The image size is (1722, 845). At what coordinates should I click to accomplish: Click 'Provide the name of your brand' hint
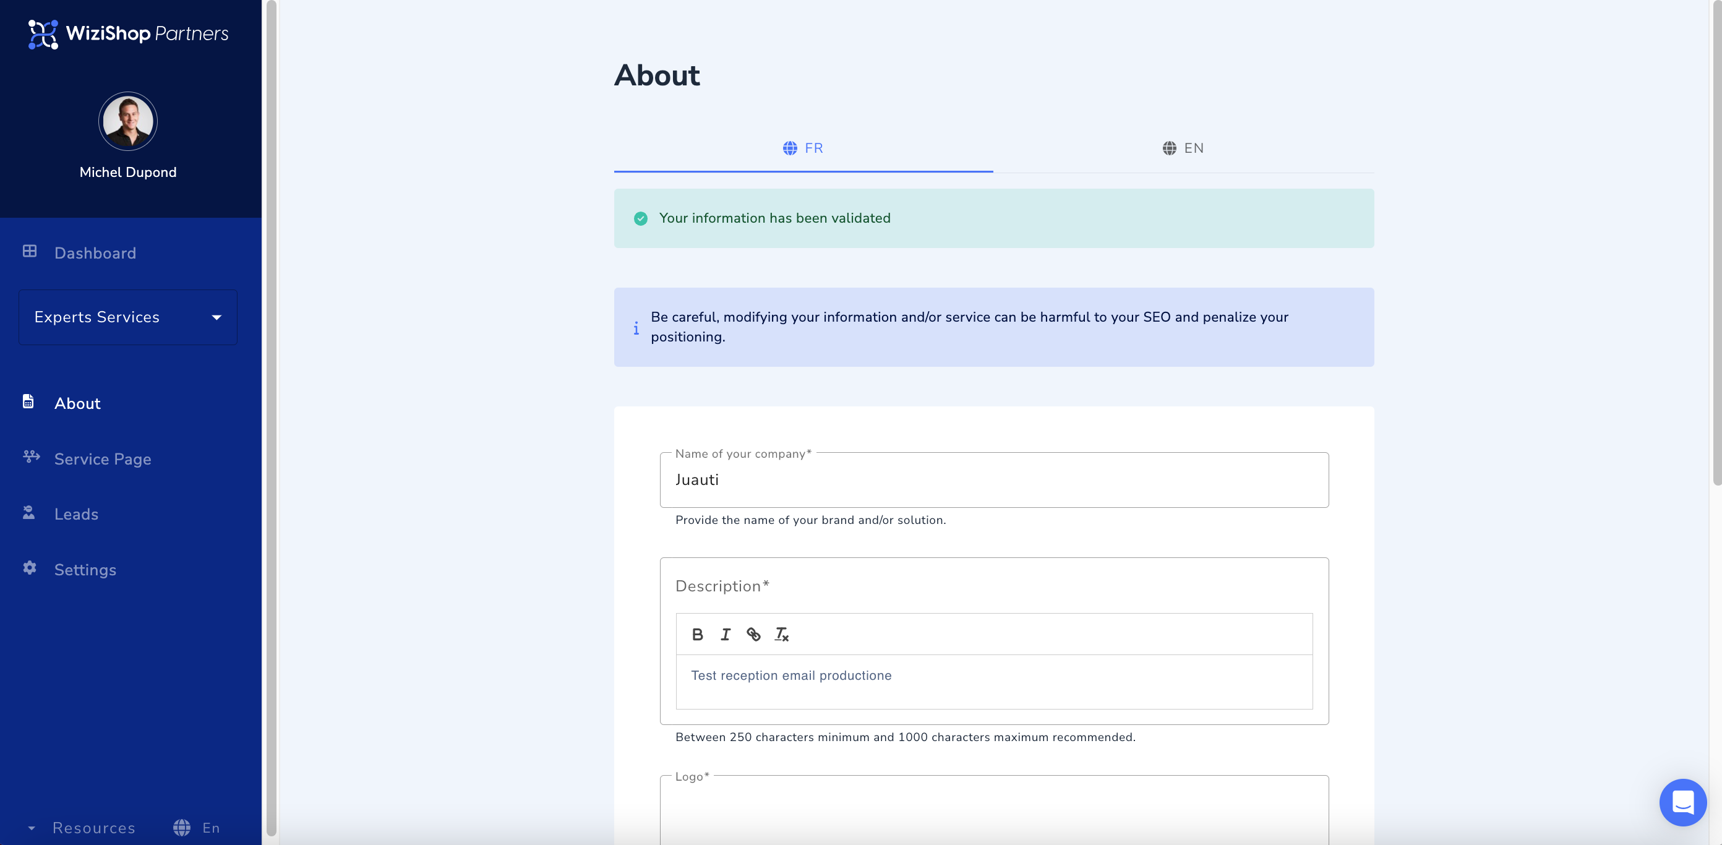[810, 520]
